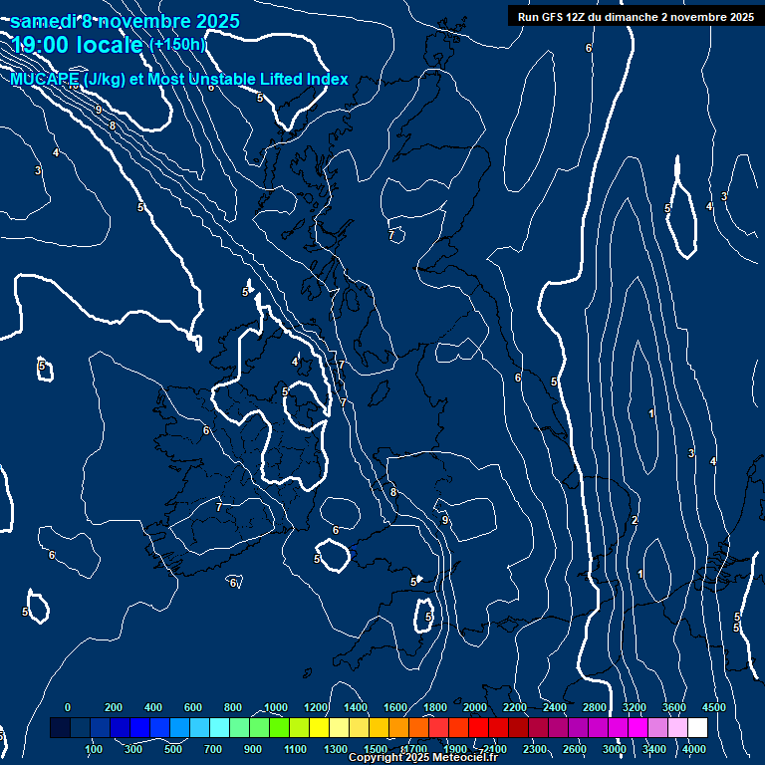Pick the pure yellow swatch between 1200 and 1300
Screen dimensions: 765x765
click(319, 727)
